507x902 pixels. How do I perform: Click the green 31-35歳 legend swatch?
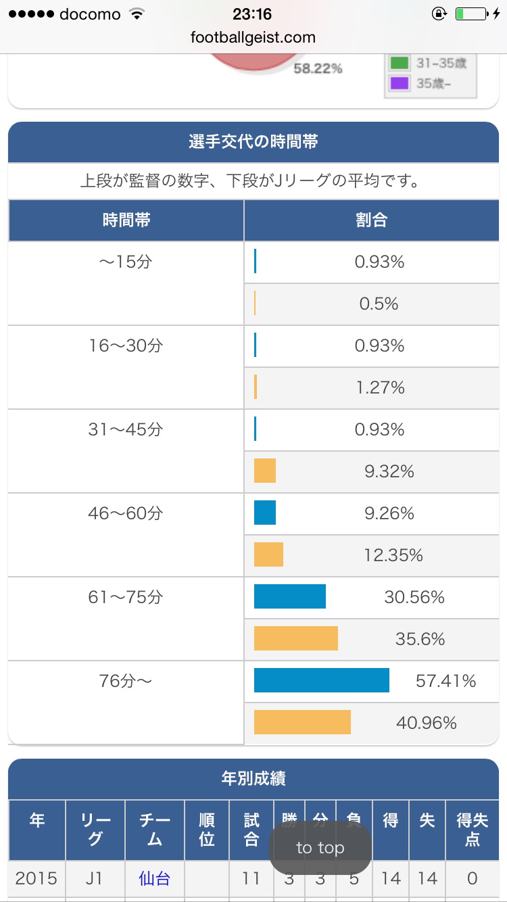[399, 64]
